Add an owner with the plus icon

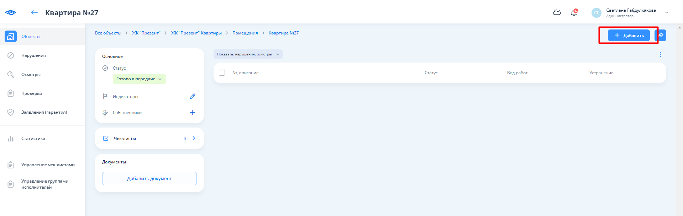coord(192,113)
